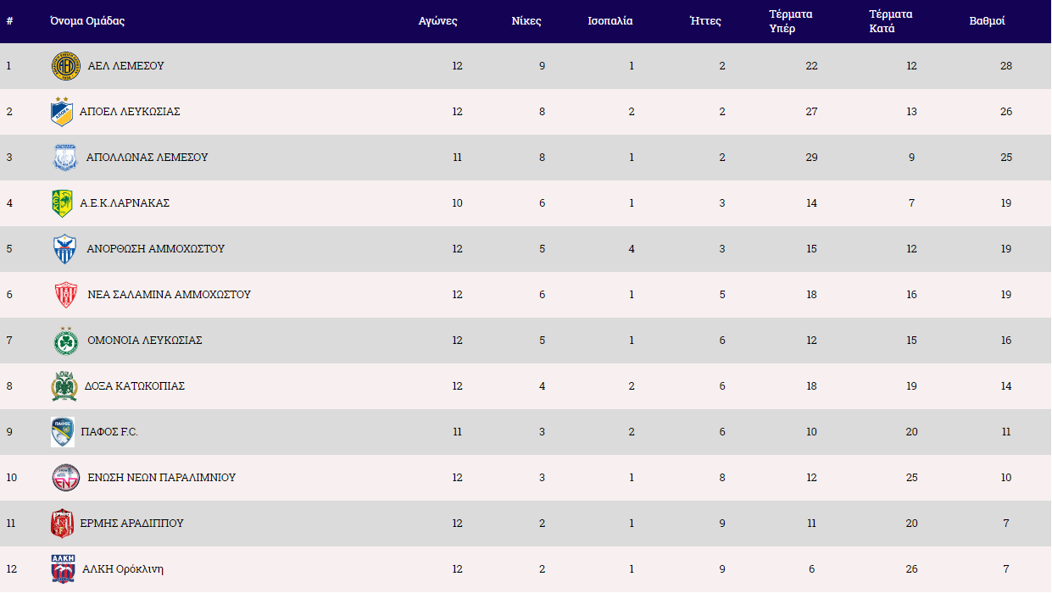
Task: Click the ΑΝΟΡΘΩΣΗ ΑΜΜΟΧΩΣΤΟΥ crest
Action: pyautogui.click(x=65, y=249)
